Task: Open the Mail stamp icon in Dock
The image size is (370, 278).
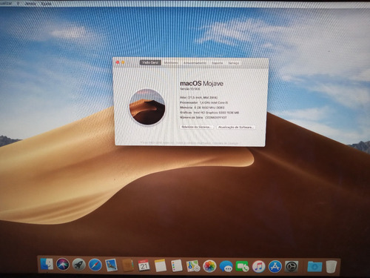Action: pyautogui.click(x=111, y=265)
